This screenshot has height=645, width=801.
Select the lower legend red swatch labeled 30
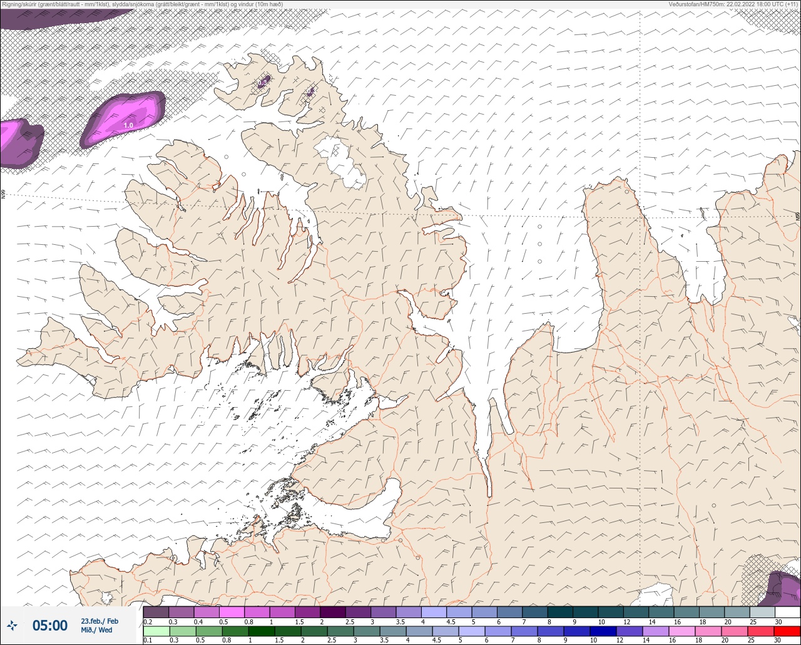click(x=787, y=631)
